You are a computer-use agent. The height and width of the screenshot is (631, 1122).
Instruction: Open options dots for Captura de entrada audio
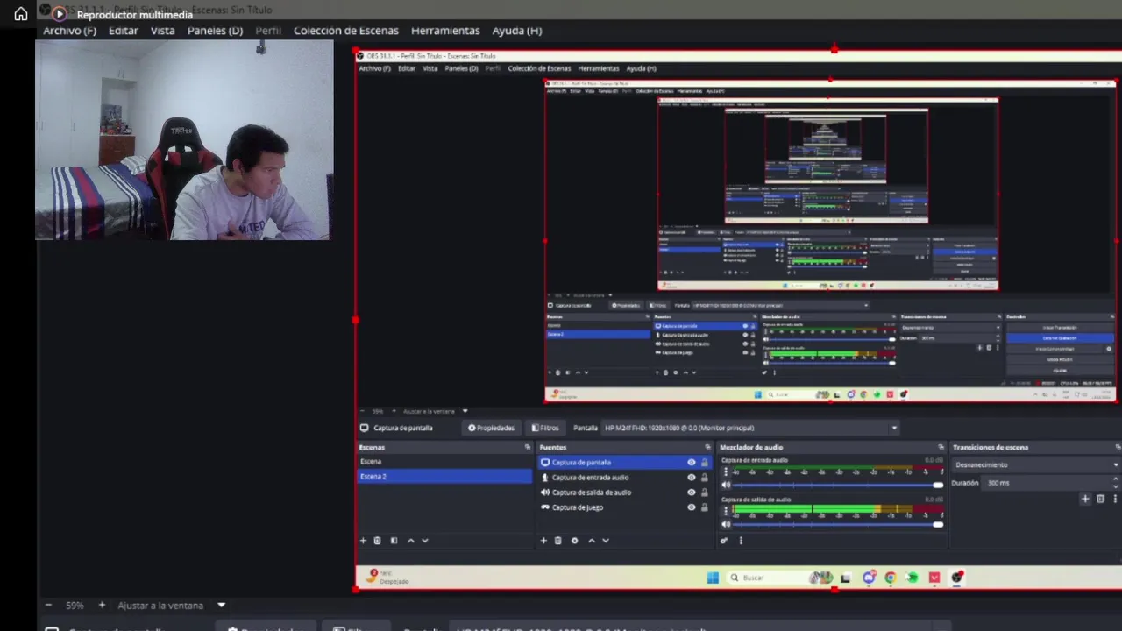(x=725, y=471)
